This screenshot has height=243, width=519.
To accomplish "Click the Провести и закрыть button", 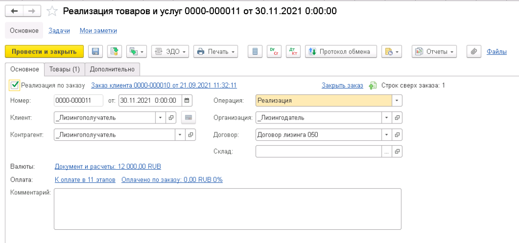I will coord(44,51).
